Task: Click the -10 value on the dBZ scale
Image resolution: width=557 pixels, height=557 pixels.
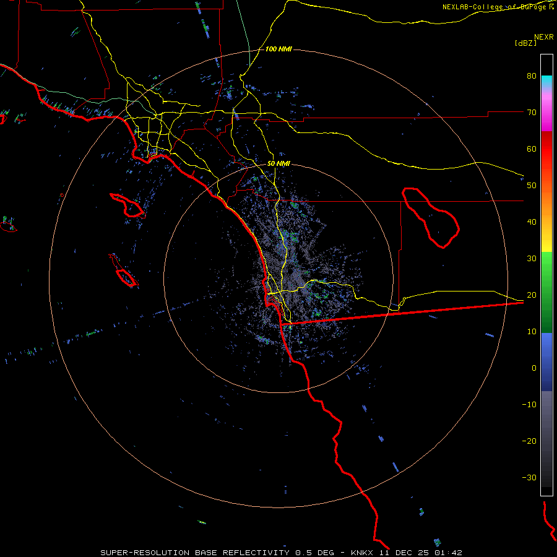Action: [x=529, y=404]
